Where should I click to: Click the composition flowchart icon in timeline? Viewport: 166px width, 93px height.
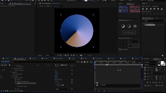[78, 62]
